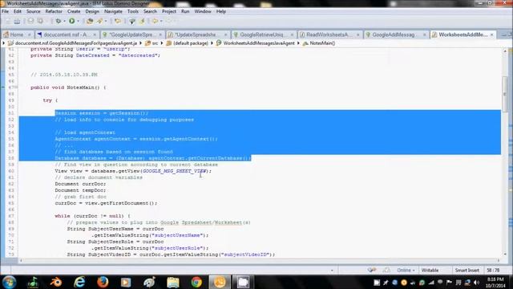Open dropdown beside yellow navigation arrow

(x=161, y=22)
